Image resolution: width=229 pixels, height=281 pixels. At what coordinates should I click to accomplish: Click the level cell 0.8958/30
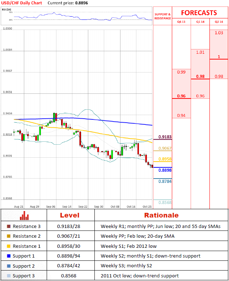click(x=69, y=246)
